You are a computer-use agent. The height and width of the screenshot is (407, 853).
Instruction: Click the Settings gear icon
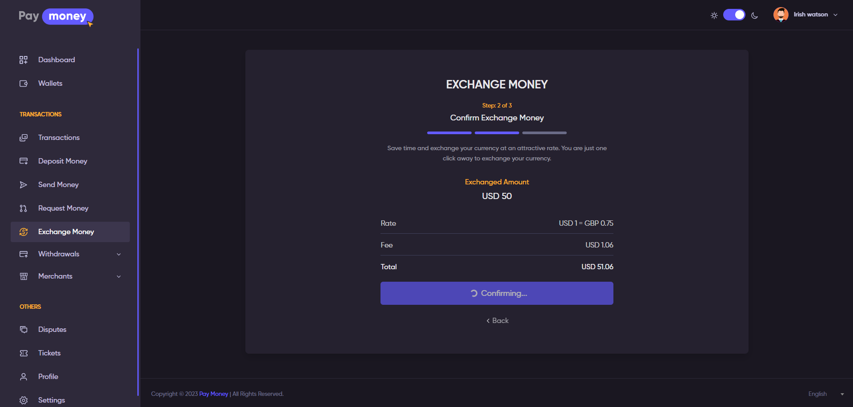[x=24, y=400]
